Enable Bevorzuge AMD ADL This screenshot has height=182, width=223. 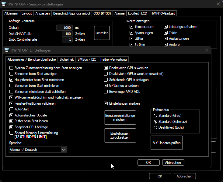click(x=106, y=92)
